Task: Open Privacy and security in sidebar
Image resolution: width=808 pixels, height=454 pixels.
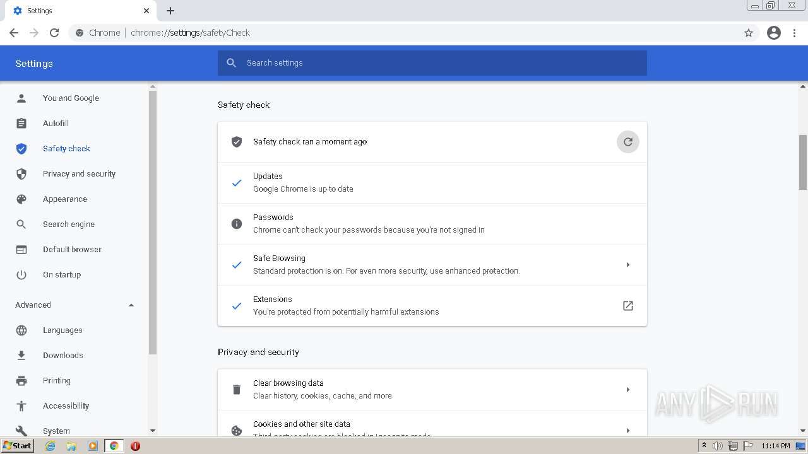Action: tap(79, 174)
